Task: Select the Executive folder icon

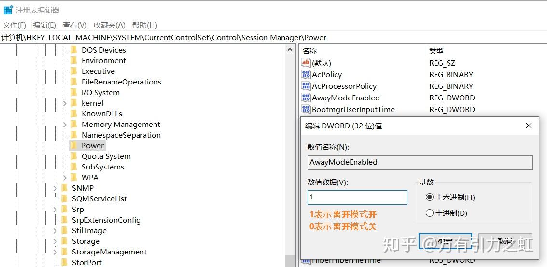Action: point(73,71)
